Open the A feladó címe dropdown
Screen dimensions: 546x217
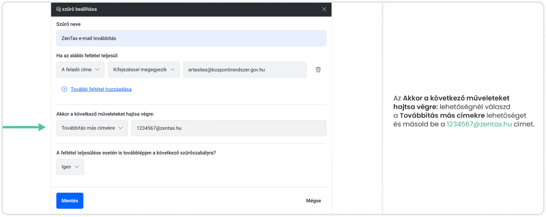pos(79,69)
